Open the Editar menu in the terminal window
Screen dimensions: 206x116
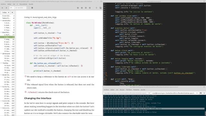[x=112, y=90]
